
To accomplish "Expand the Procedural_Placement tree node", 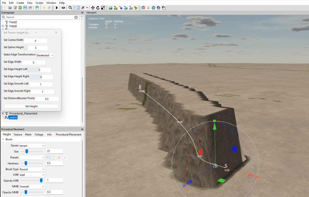I will tap(3, 113).
